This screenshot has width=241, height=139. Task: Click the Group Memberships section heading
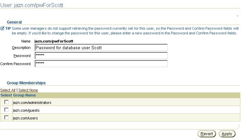(x=26, y=83)
